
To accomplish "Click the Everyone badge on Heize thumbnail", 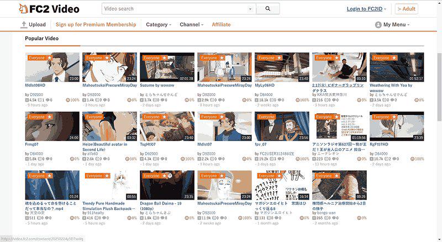I will [94, 117].
